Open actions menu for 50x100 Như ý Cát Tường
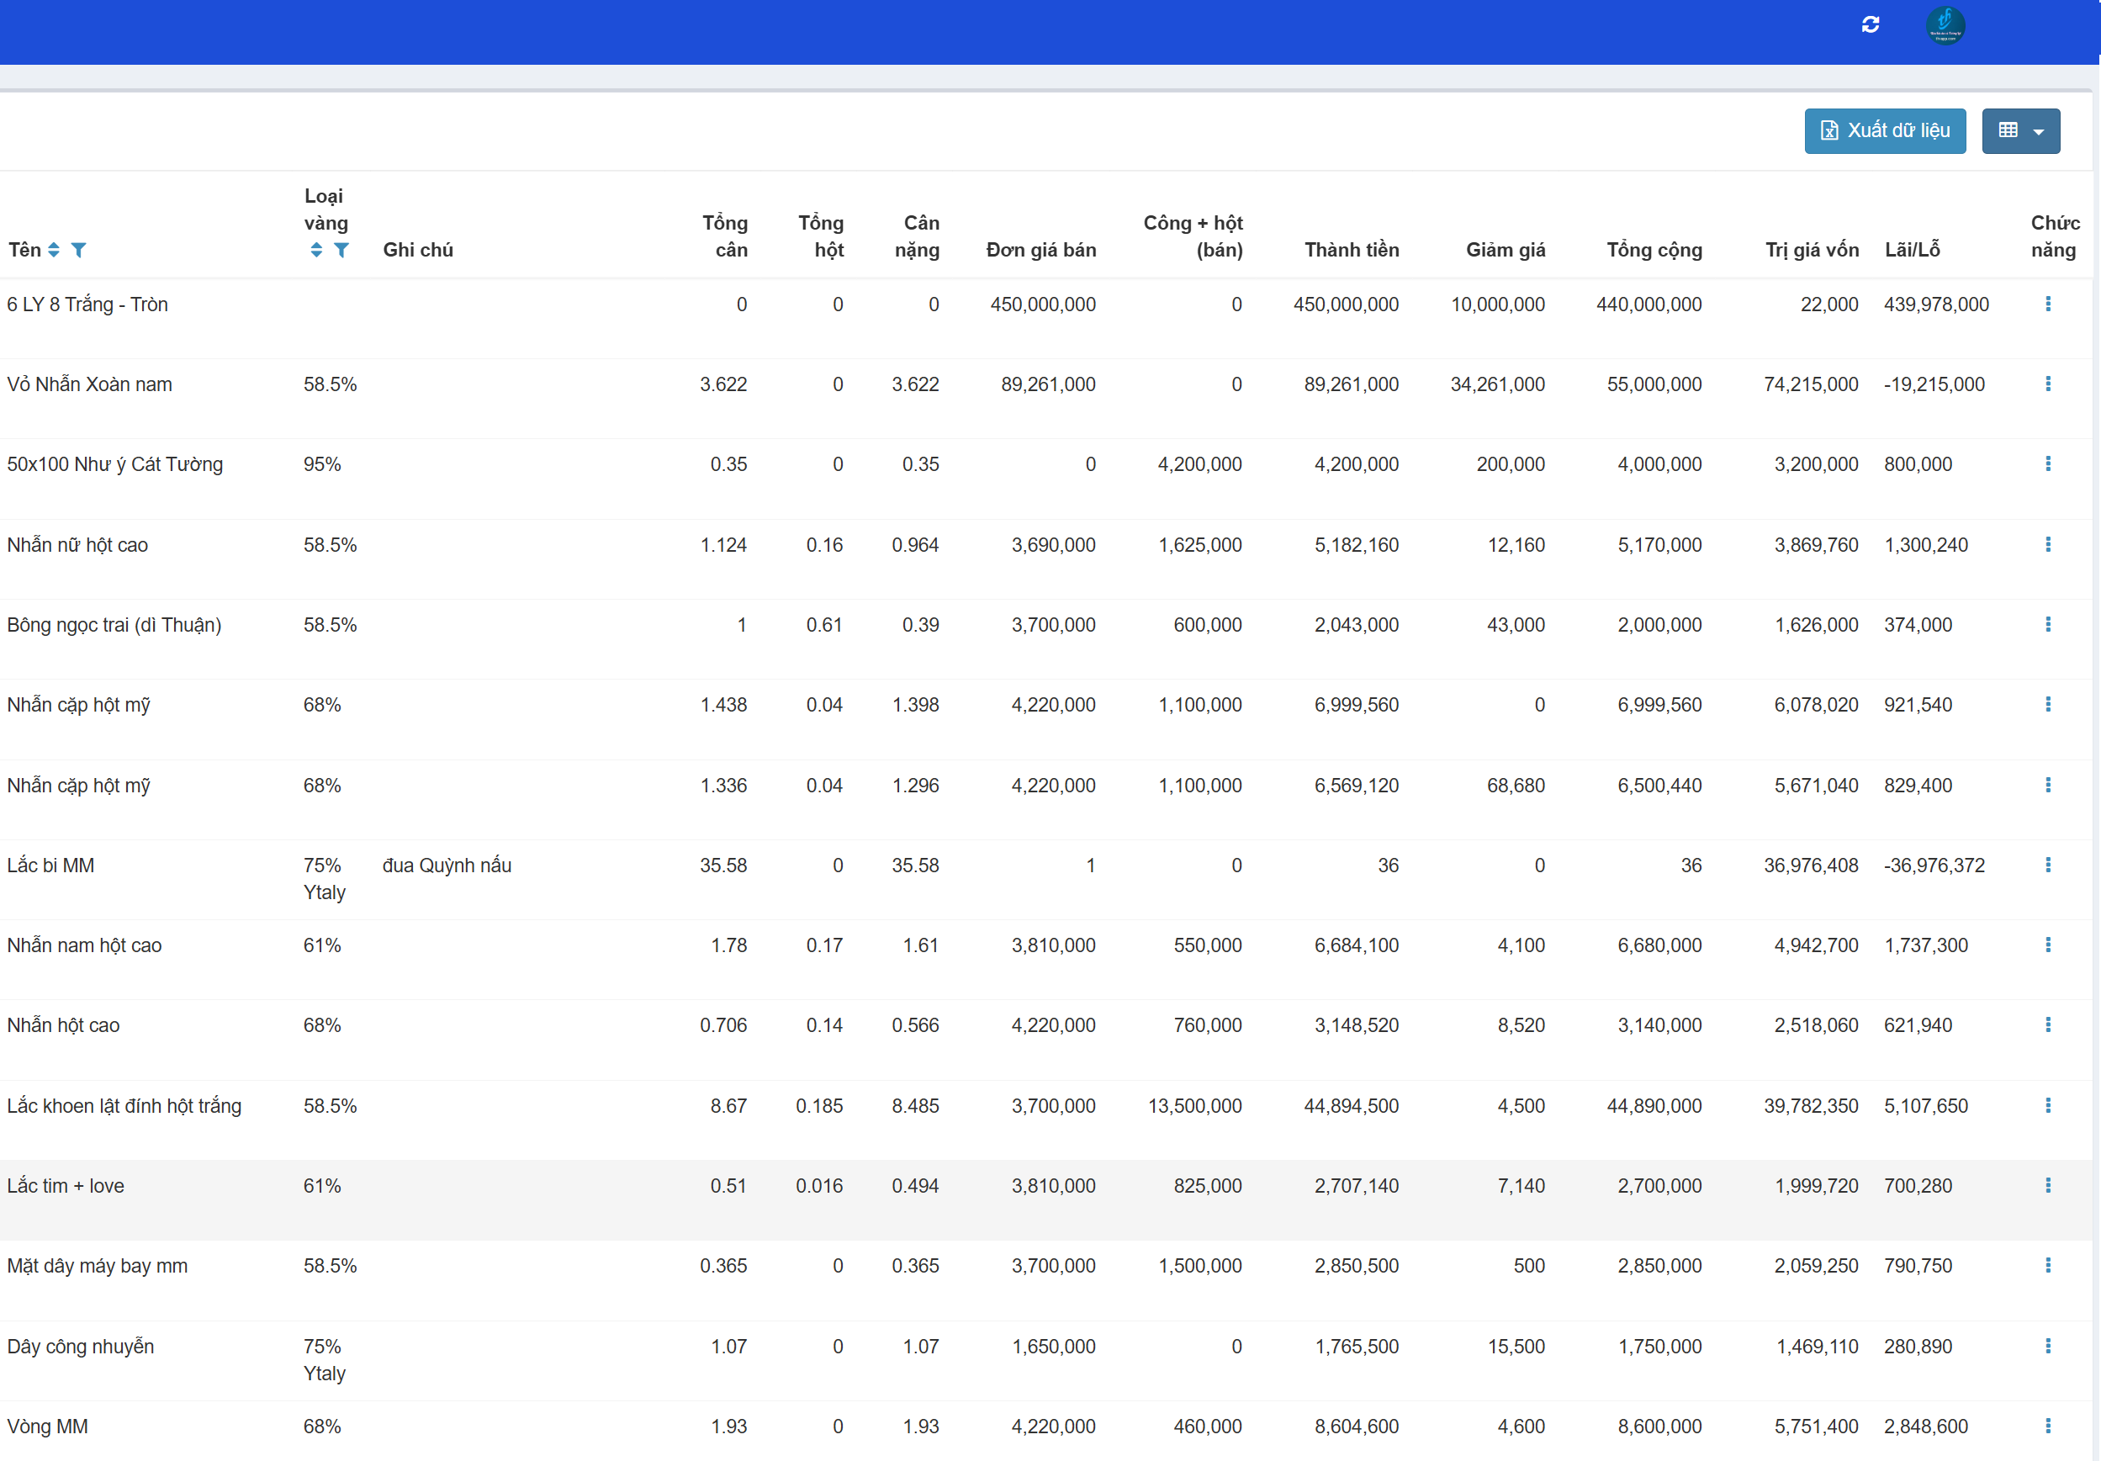The height and width of the screenshot is (1461, 2101). click(2048, 463)
